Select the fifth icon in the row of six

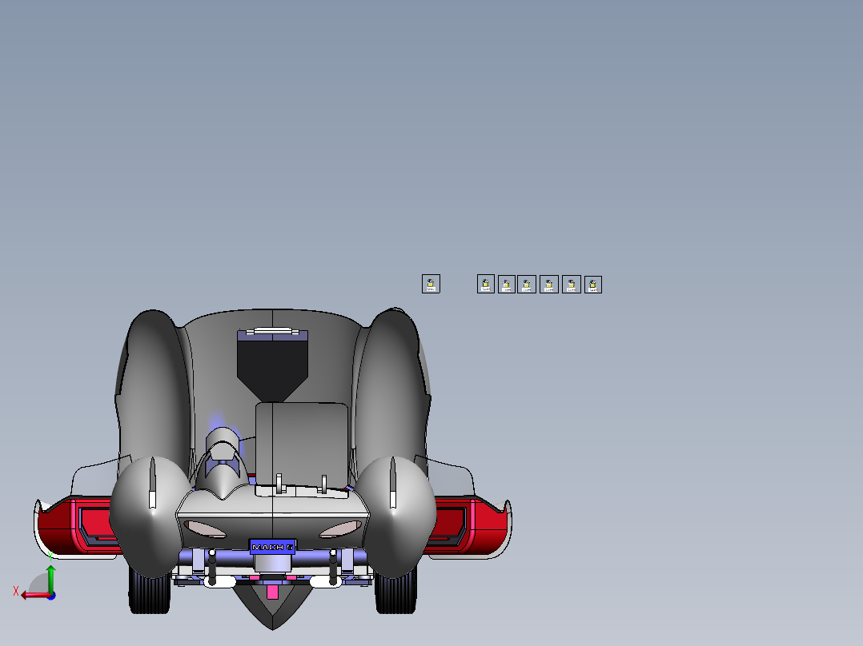coord(572,285)
